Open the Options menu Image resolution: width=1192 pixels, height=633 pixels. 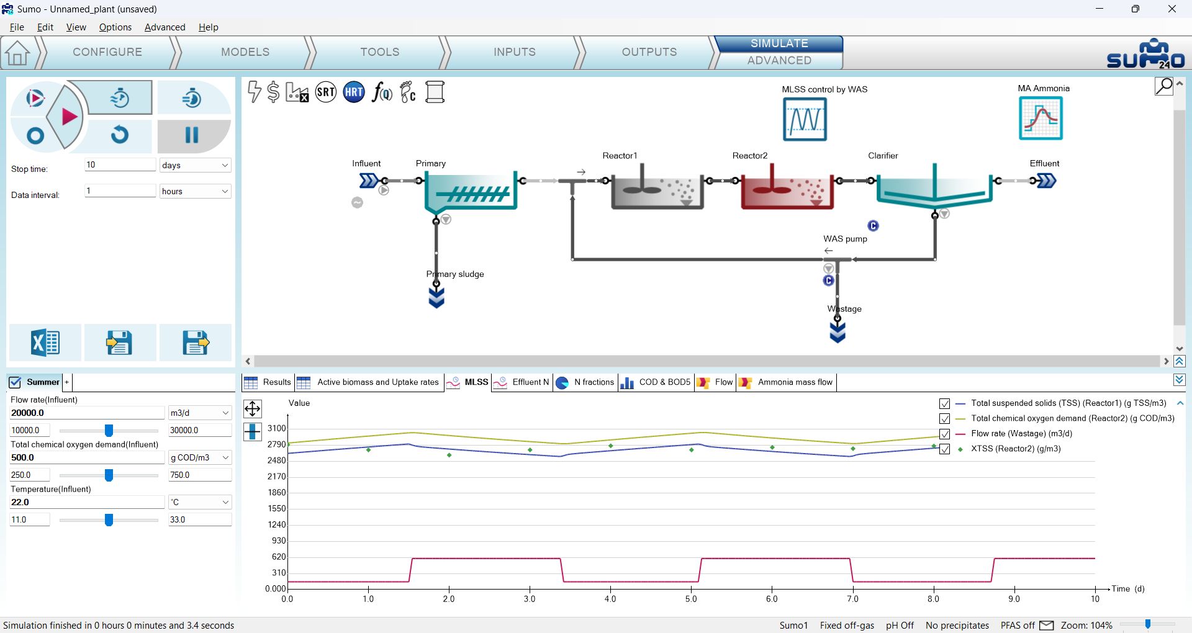(x=115, y=27)
